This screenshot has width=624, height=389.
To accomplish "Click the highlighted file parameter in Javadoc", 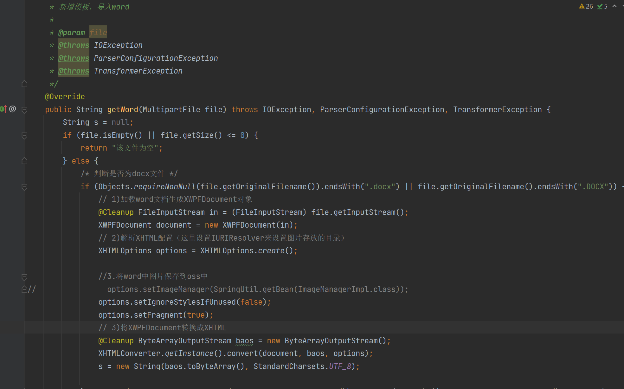I will (98, 32).
